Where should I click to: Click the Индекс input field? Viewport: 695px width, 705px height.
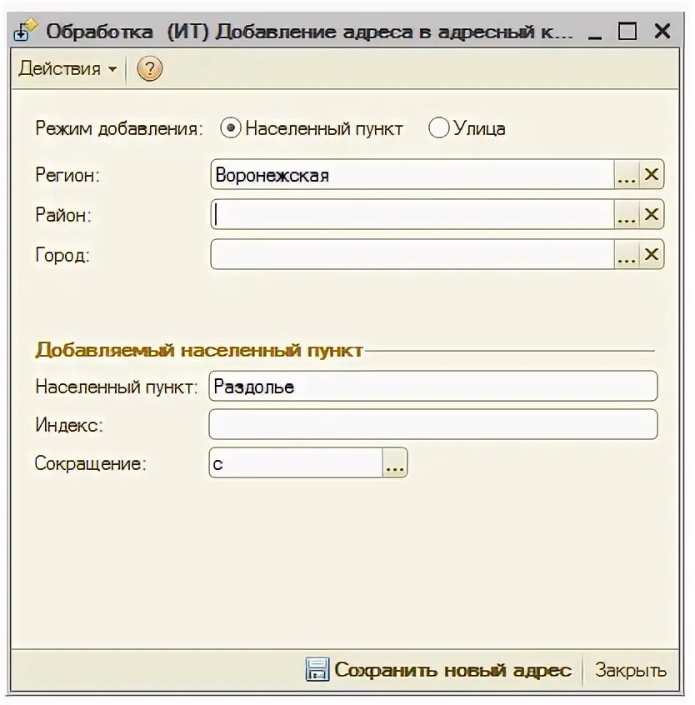click(433, 424)
